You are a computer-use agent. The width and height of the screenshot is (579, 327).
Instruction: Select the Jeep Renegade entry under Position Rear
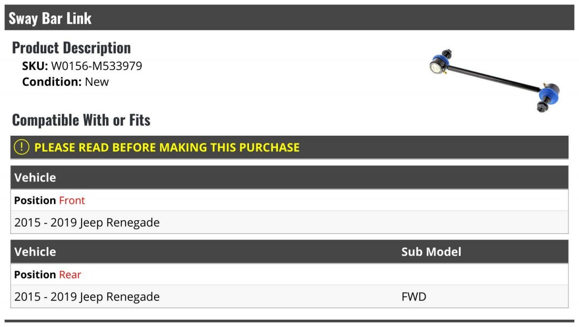pyautogui.click(x=87, y=297)
